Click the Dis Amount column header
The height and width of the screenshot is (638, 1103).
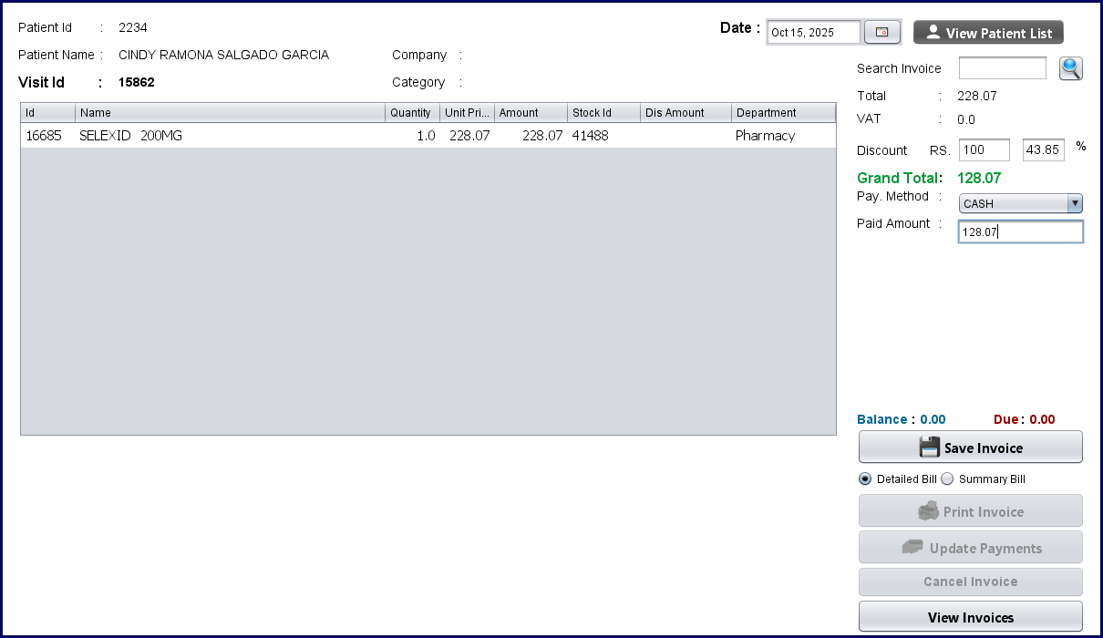coord(685,113)
